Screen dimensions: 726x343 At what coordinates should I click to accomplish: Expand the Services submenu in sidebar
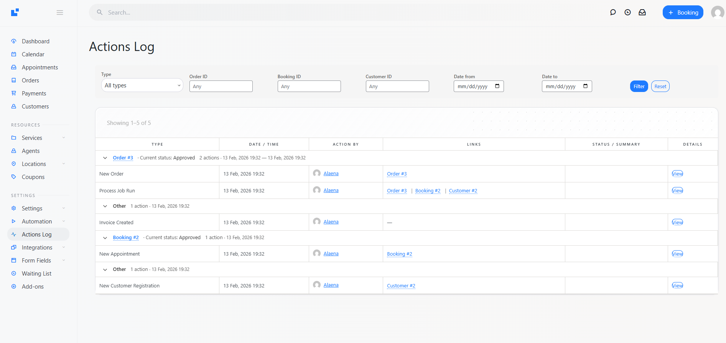[64, 138]
